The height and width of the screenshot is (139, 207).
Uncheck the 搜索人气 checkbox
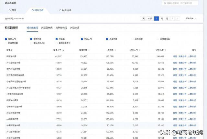[x=6, y=39]
